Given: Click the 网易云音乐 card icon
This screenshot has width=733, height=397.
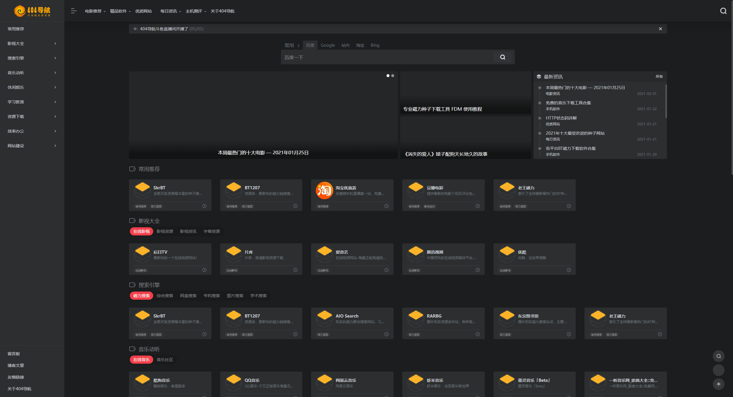Looking at the screenshot, I should [324, 383].
